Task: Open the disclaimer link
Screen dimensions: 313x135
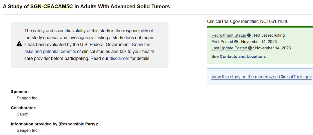Action: pyautogui.click(x=119, y=59)
